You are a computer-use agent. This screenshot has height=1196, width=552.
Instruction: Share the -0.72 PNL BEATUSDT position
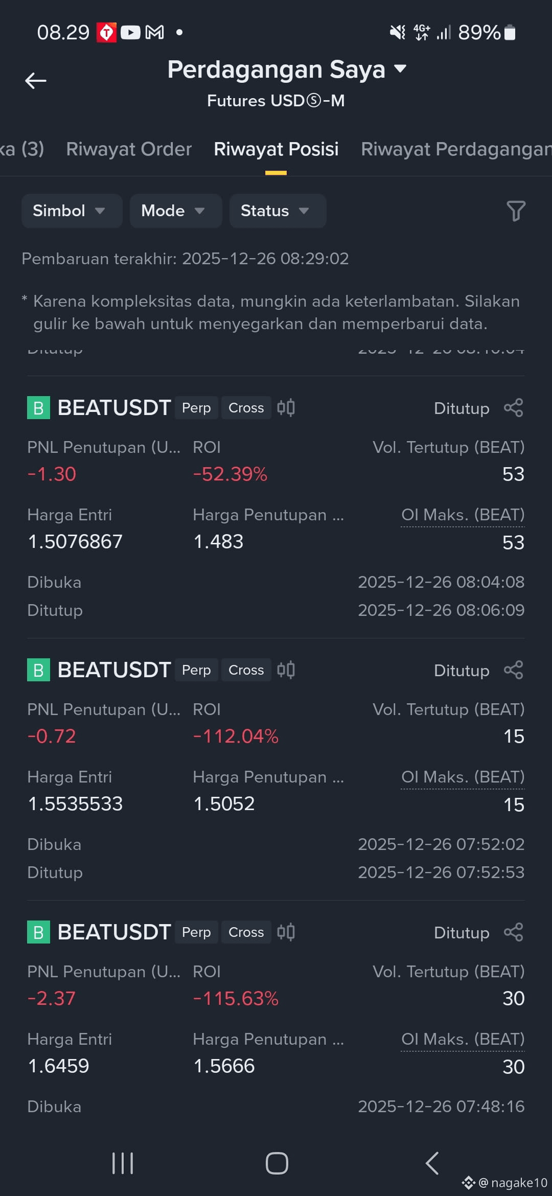click(x=513, y=670)
